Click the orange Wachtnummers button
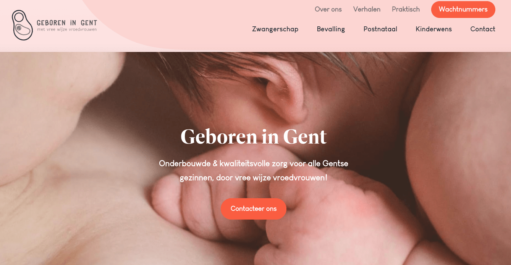The image size is (511, 265). [x=463, y=10]
